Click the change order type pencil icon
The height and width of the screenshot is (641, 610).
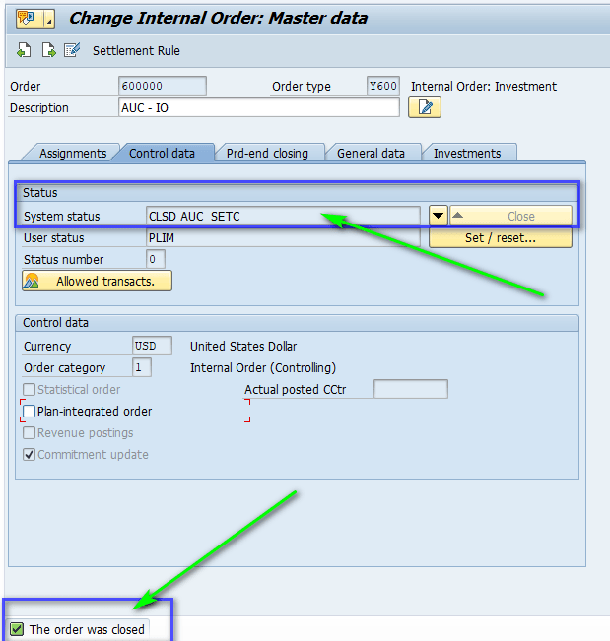click(72, 50)
